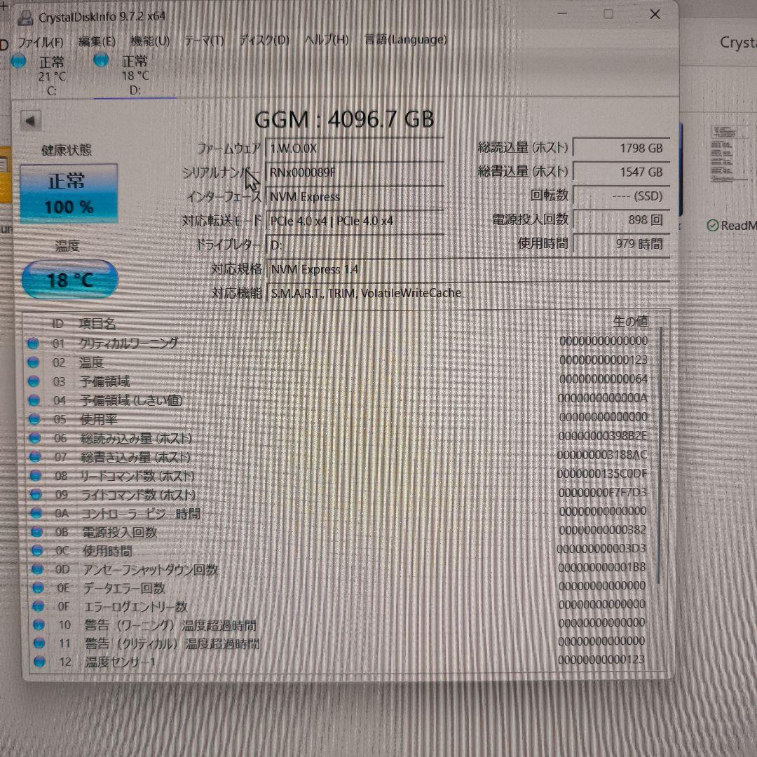Click status dot of row 10 警告 (ワーニング)
This screenshot has width=757, height=757.
coord(39,625)
